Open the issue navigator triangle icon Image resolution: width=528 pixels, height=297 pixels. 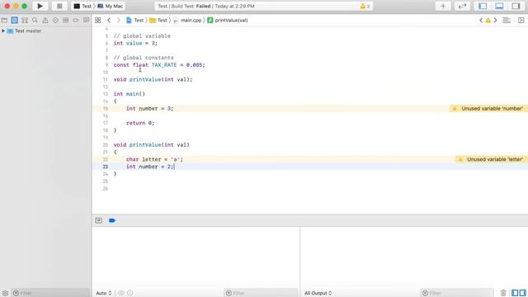[45, 20]
